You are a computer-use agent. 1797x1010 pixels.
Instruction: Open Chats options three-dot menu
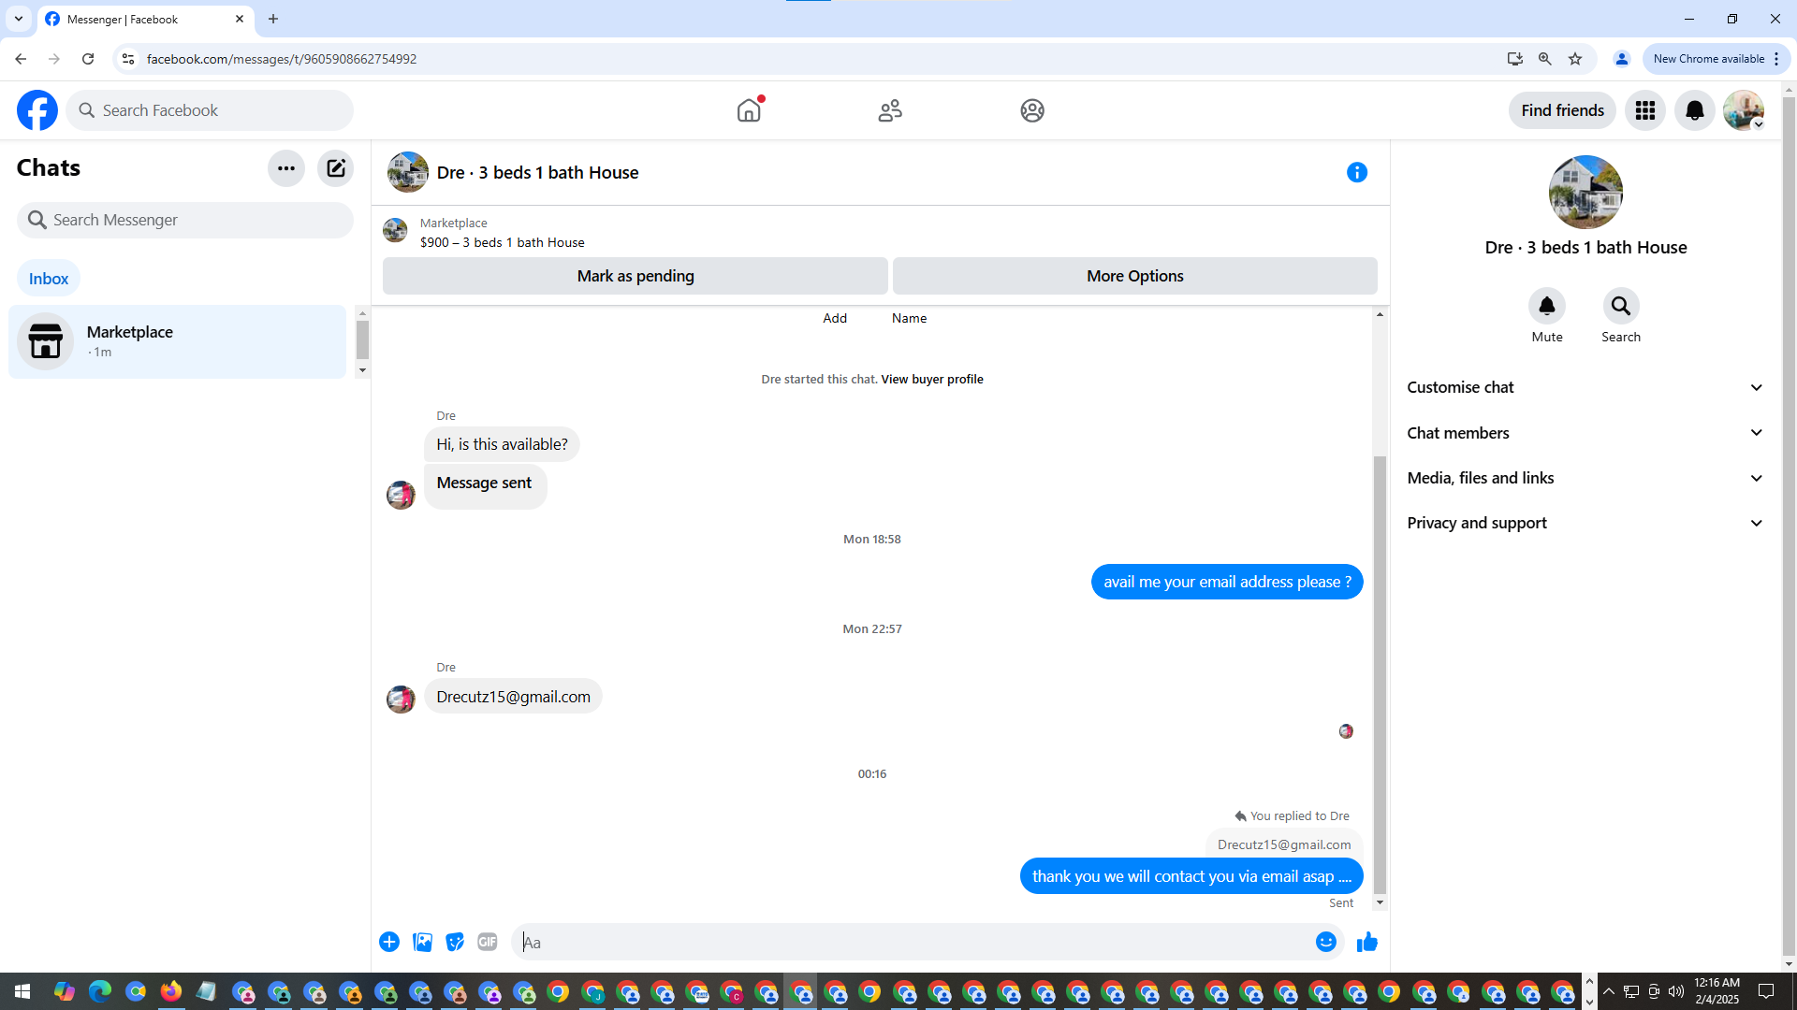click(x=286, y=168)
